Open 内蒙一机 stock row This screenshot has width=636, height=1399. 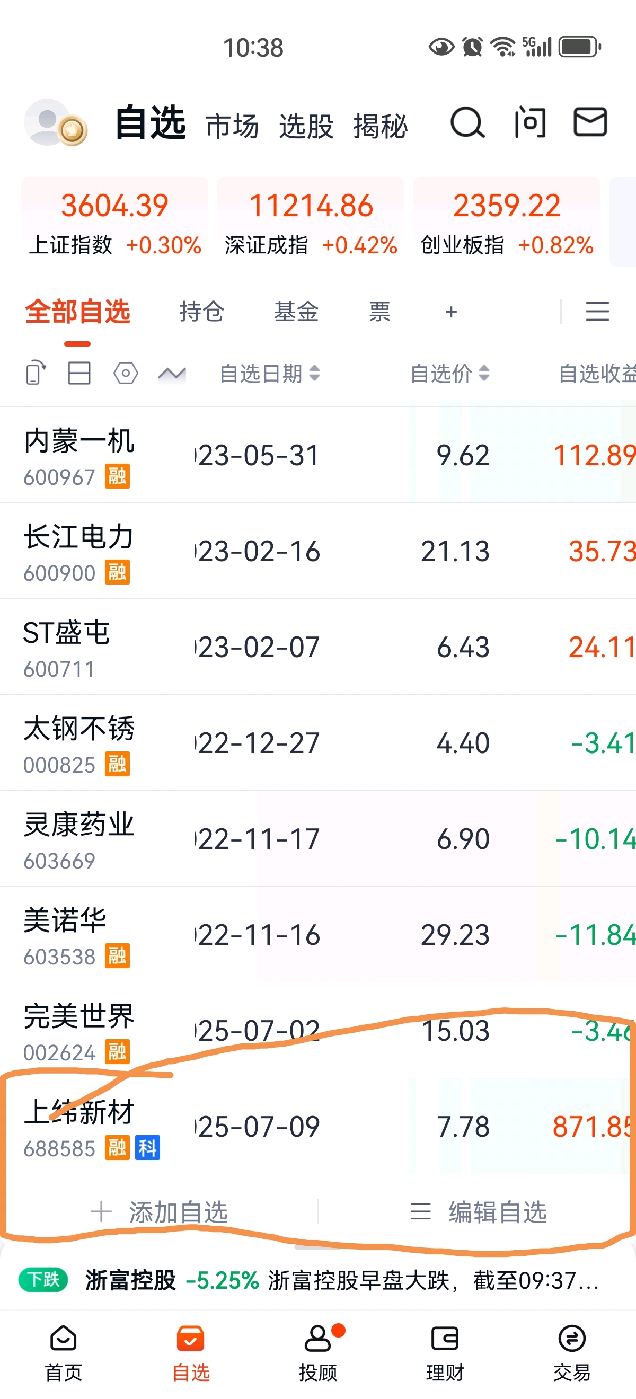(317, 455)
